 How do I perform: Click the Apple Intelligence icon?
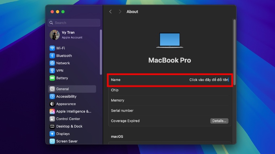(52, 111)
